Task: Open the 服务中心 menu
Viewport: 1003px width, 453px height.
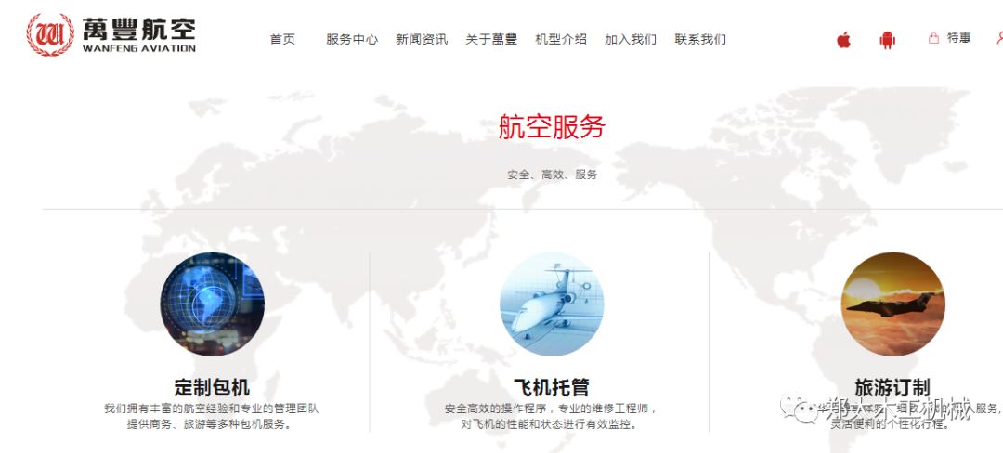Action: (x=352, y=39)
